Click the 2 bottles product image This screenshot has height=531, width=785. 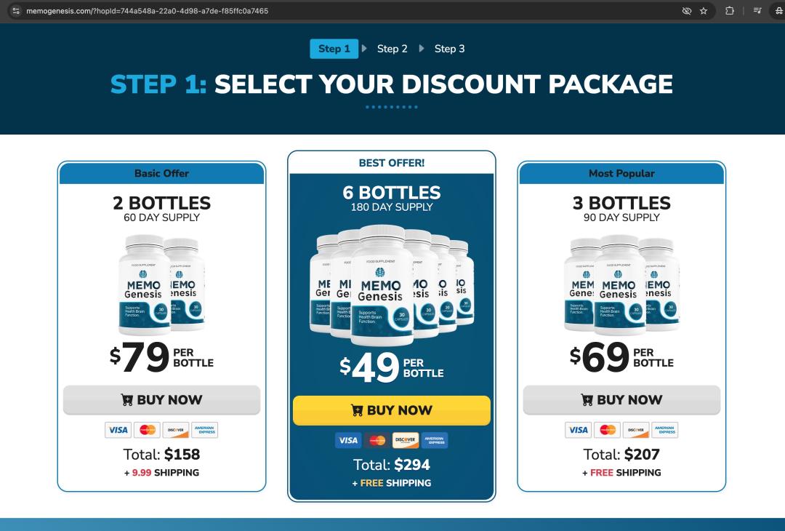point(161,285)
